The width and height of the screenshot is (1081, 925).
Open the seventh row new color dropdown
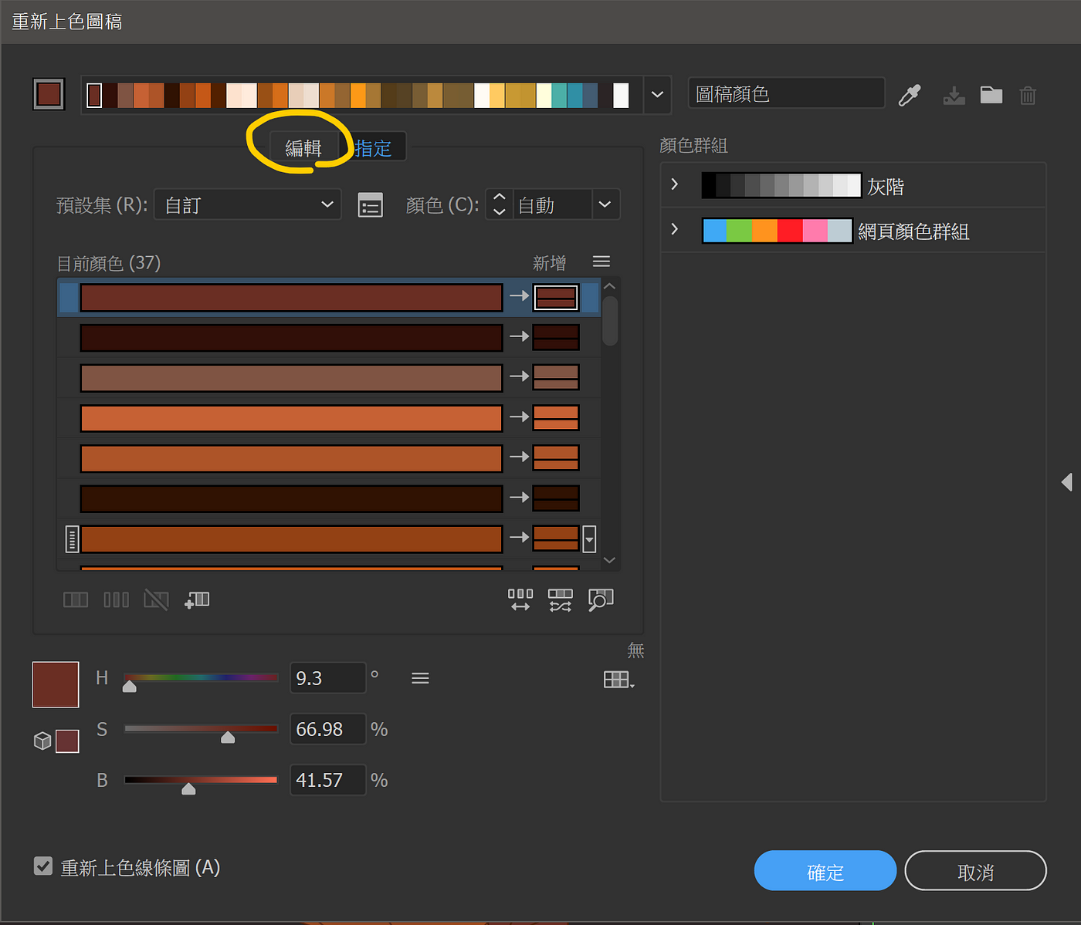(589, 538)
